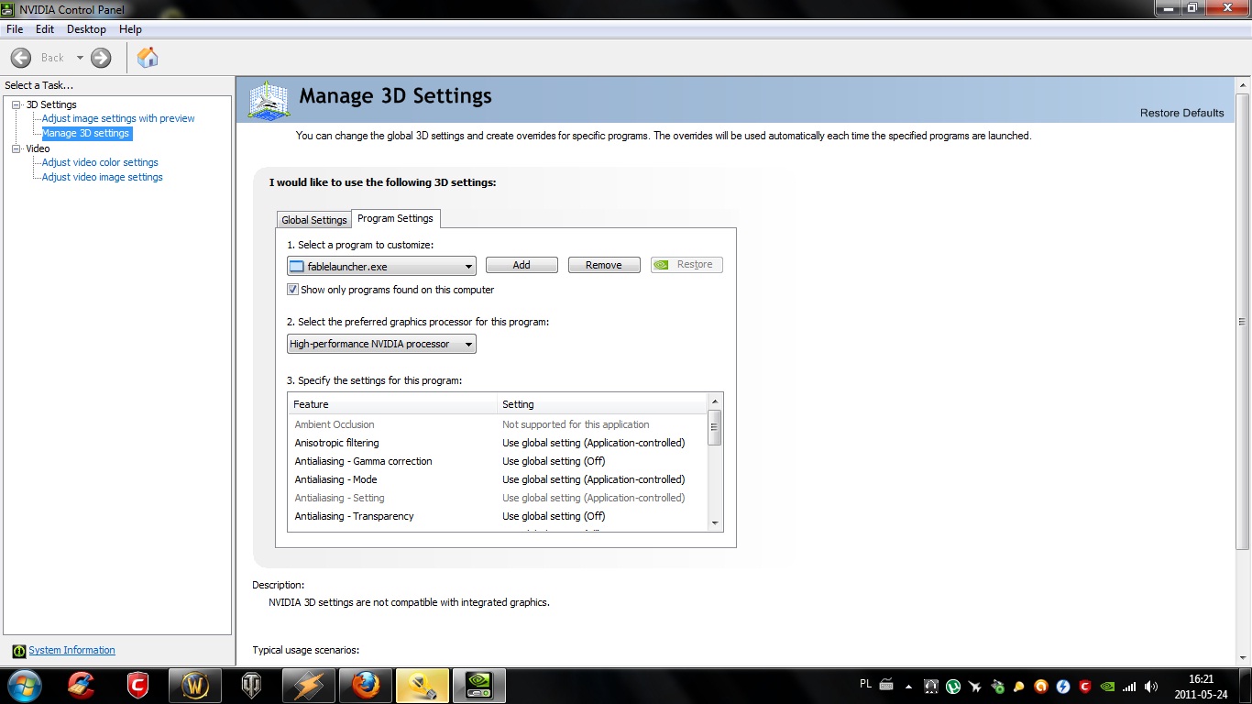1252x704 pixels.
Task: Click Restore Defaults in the header
Action: 1181,113
